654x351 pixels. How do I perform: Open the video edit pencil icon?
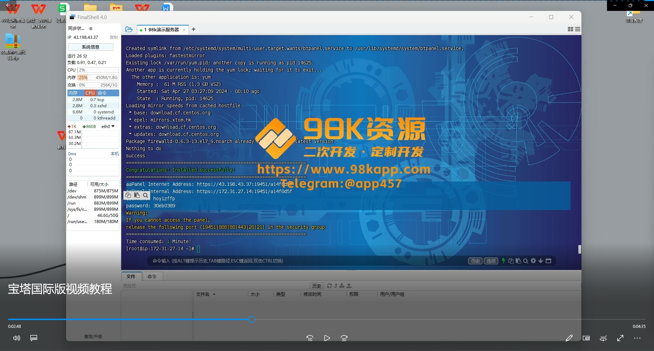569,338
